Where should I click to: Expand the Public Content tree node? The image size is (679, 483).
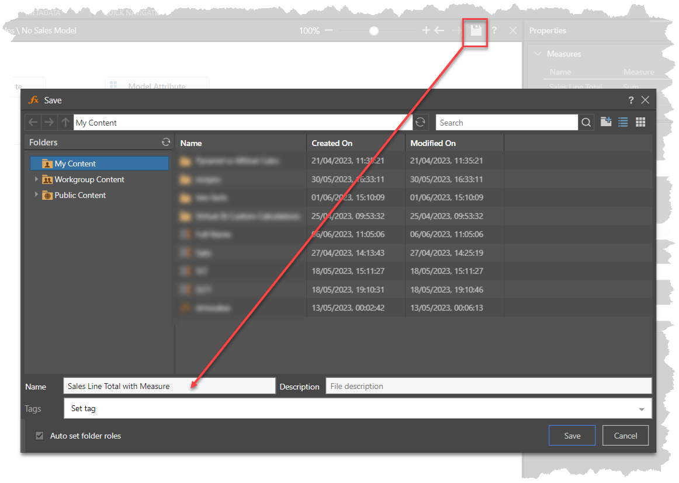click(x=36, y=195)
